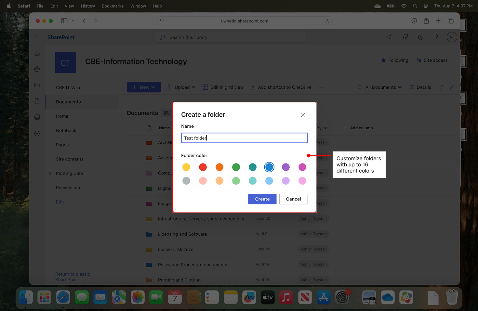Open the Bookmarks menu
This screenshot has height=311, width=478.
coord(113,6)
